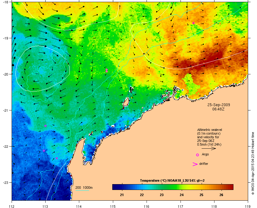The height and width of the screenshot is (208, 257).
Task: Click the "25-Sep-2009" date label
Action: [x=219, y=105]
